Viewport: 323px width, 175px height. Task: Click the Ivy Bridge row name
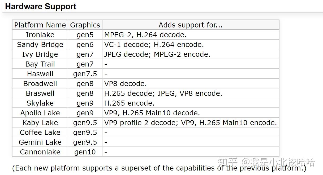click(x=40, y=54)
